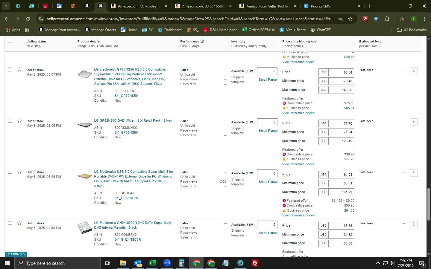Star the SY_GP65NG60 listing
Screen dimensions: 431x269
[x=19, y=172]
